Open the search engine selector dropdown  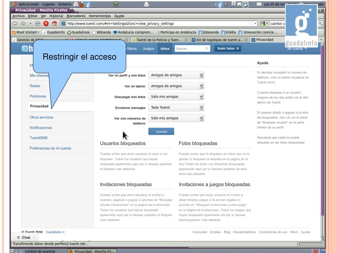(x=264, y=23)
